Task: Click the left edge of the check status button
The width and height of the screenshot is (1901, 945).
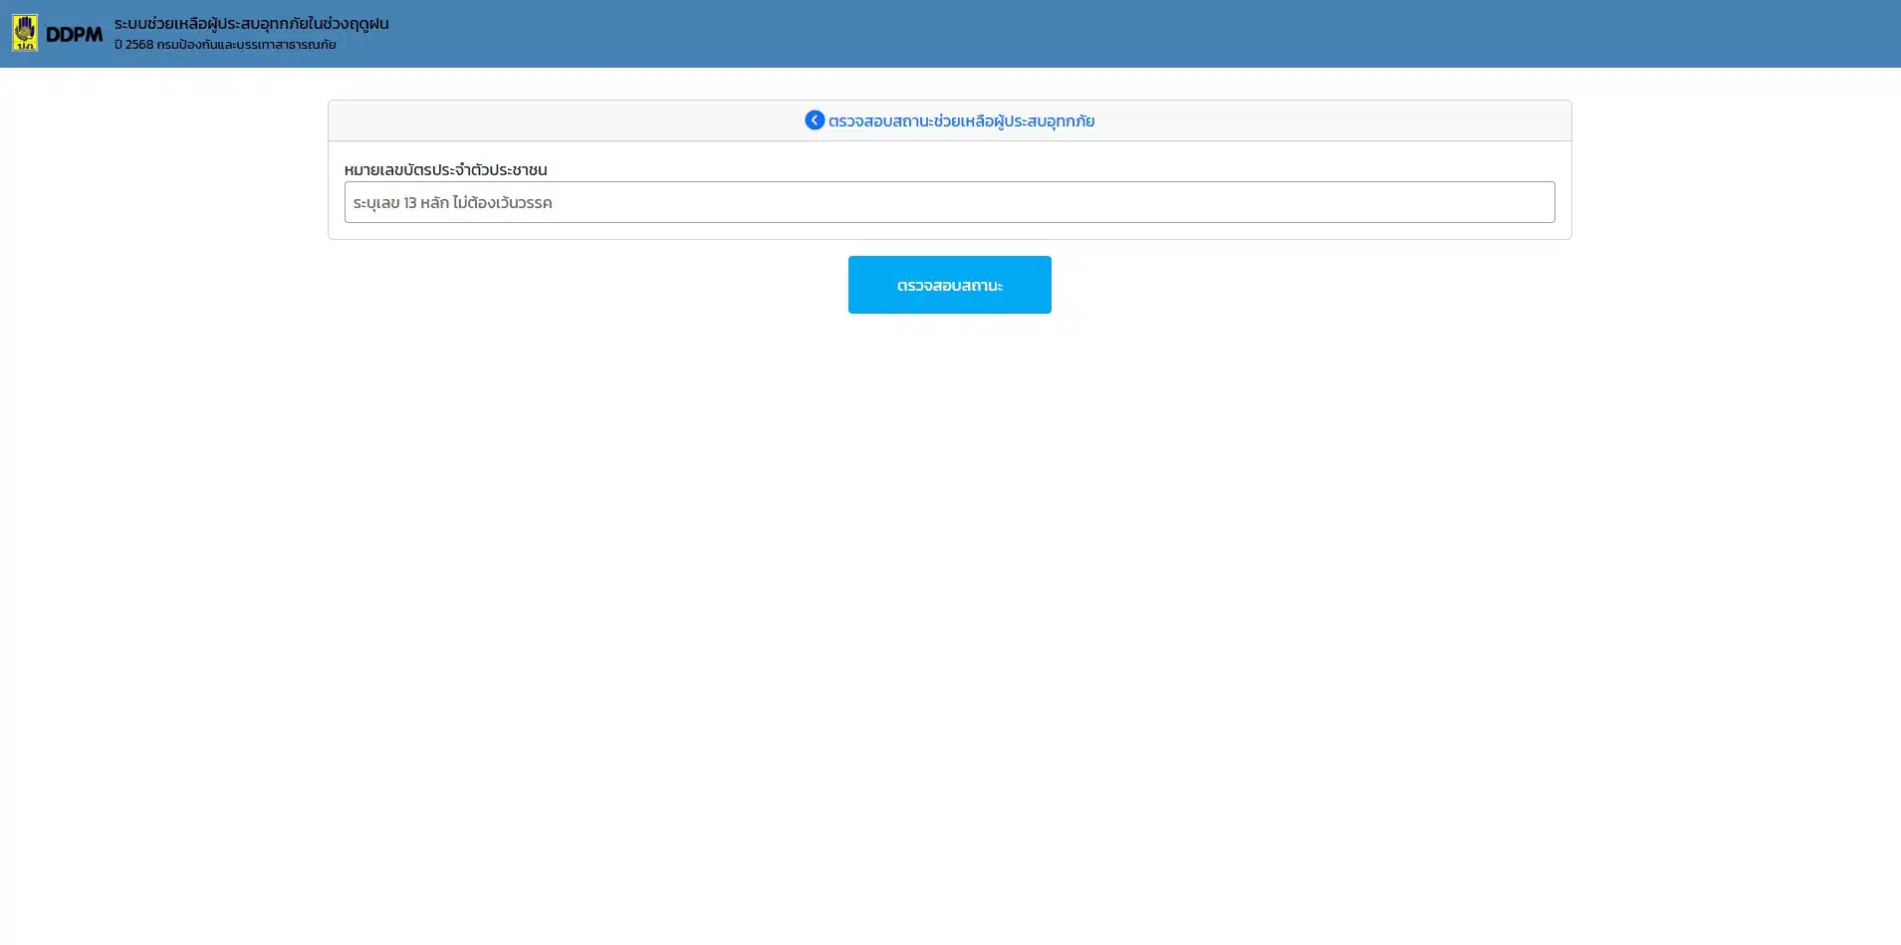Action: coord(860,285)
